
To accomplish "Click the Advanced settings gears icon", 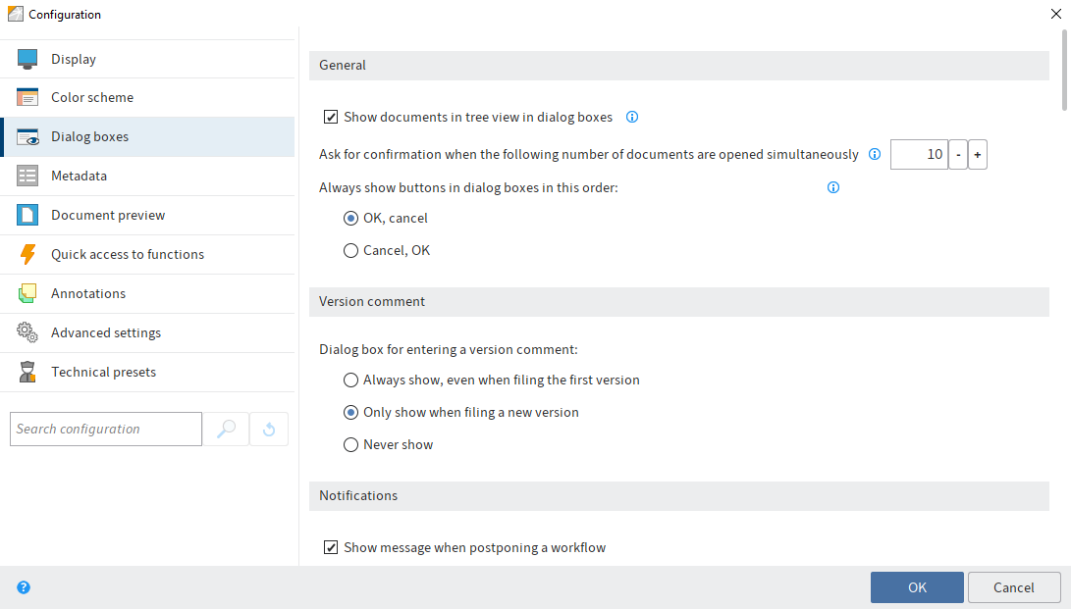I will (x=27, y=332).
